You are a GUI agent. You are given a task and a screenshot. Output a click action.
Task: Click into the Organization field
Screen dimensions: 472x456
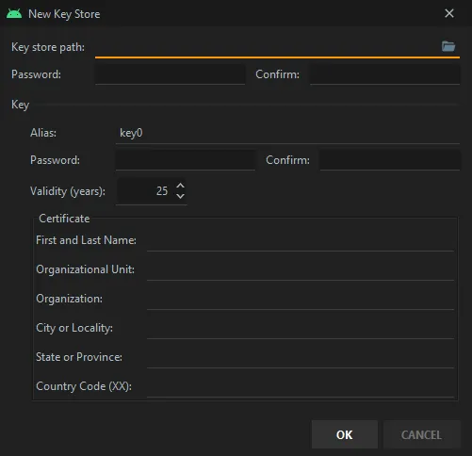[301, 299]
